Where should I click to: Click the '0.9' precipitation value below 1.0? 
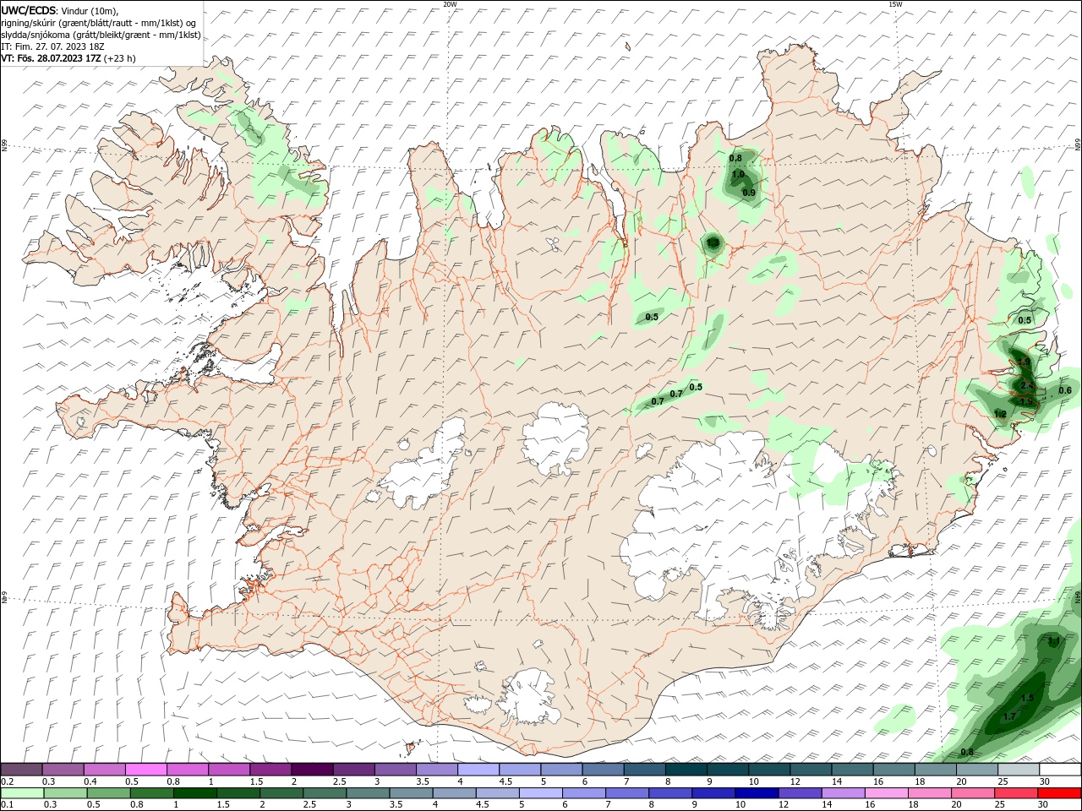(748, 193)
